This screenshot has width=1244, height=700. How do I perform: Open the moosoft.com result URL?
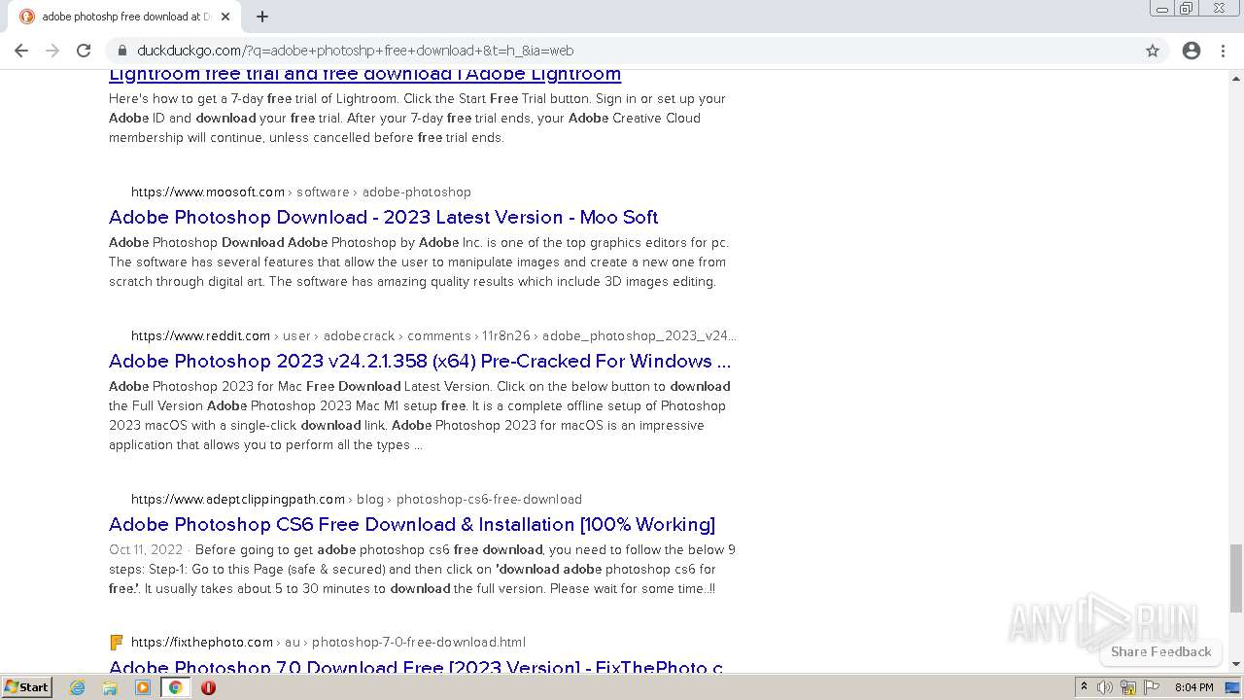pyautogui.click(x=301, y=192)
